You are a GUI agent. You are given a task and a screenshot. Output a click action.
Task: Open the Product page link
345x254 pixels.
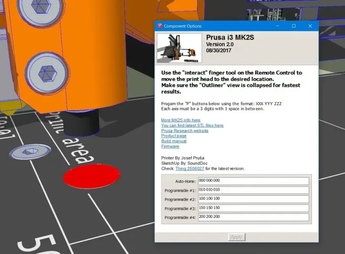pos(173,136)
